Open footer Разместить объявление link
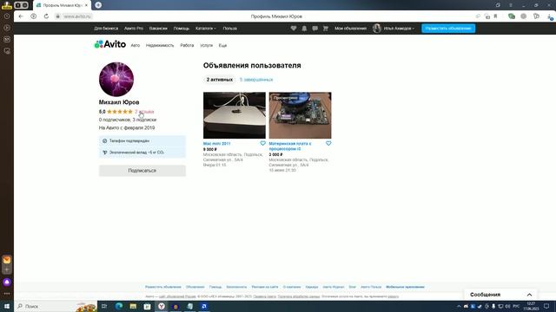556x312 pixels. pos(163,287)
